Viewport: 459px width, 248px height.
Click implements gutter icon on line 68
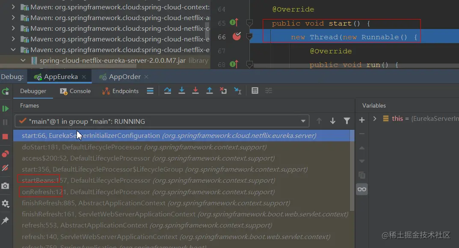click(x=234, y=64)
